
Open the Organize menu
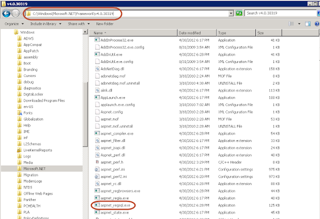coord(14,24)
